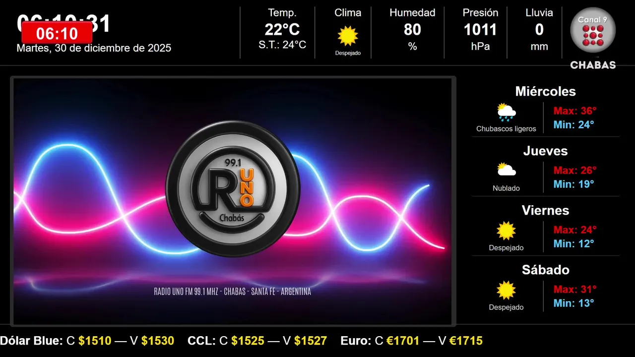Click the Viernes forecast heading
The image size is (635, 357).
click(545, 210)
